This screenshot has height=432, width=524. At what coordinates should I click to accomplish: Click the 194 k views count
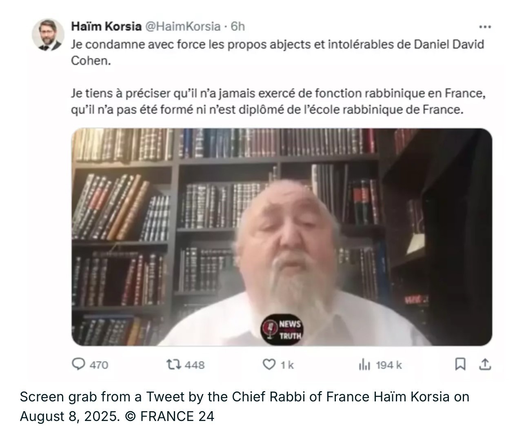(x=389, y=365)
